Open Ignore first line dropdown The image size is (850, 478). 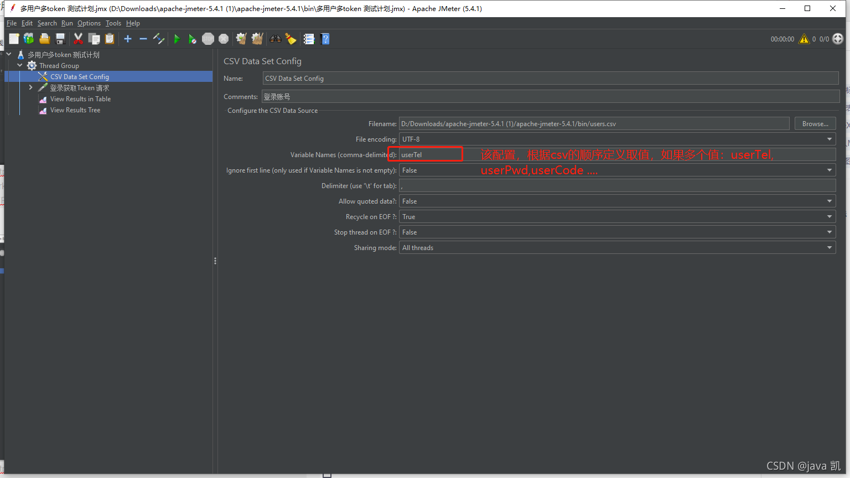pos(617,170)
